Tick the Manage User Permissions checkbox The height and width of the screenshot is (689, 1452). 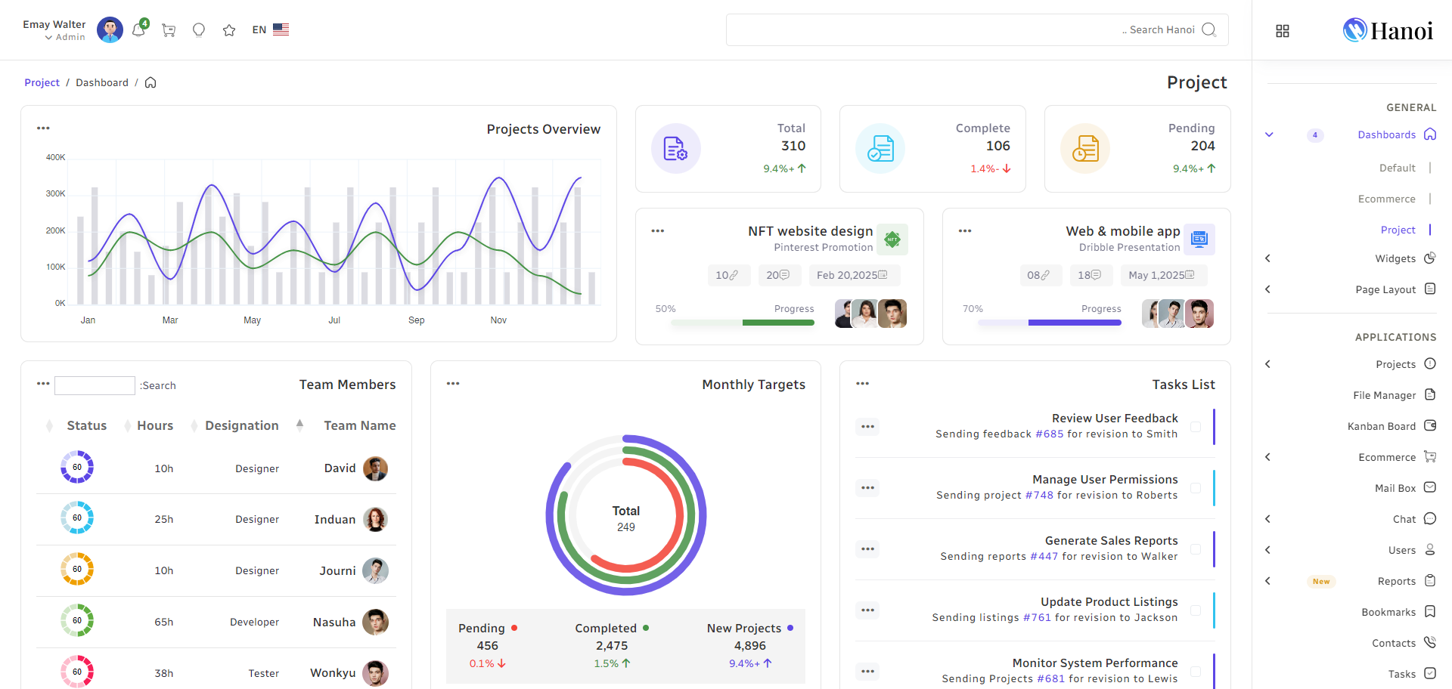pyautogui.click(x=1196, y=488)
